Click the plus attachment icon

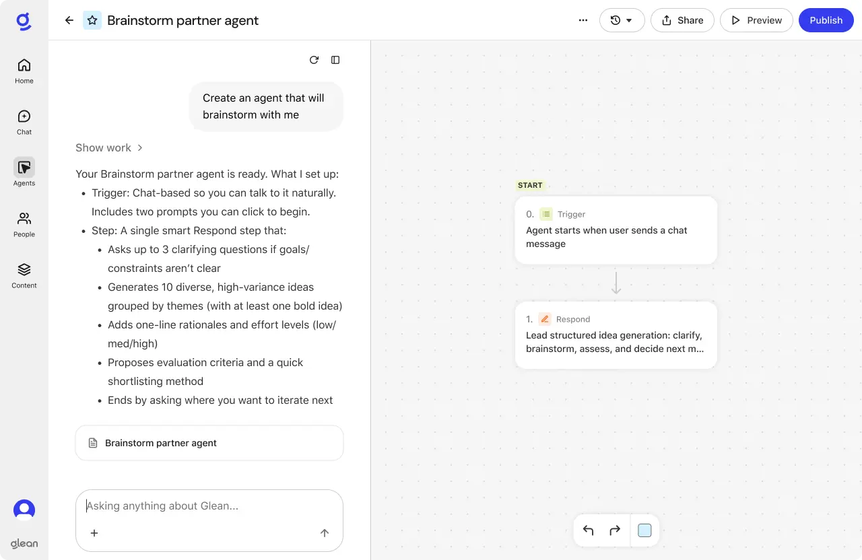94,533
